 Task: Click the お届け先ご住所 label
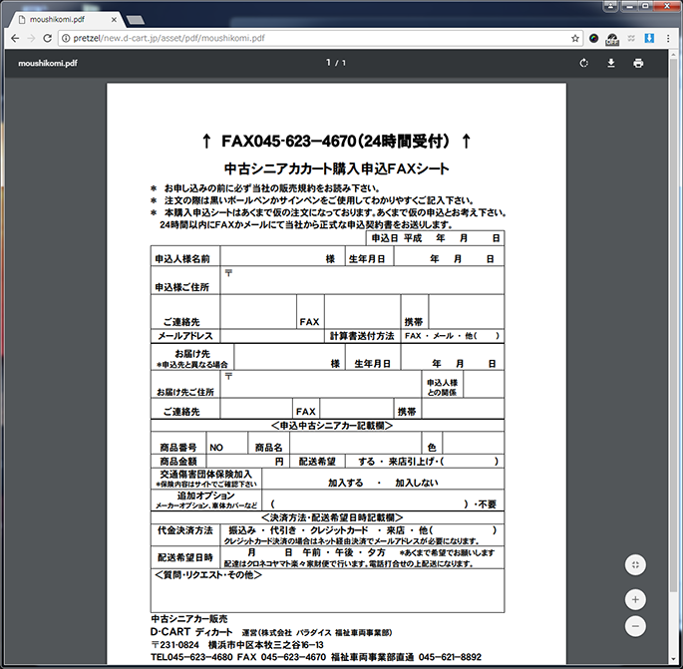(185, 393)
